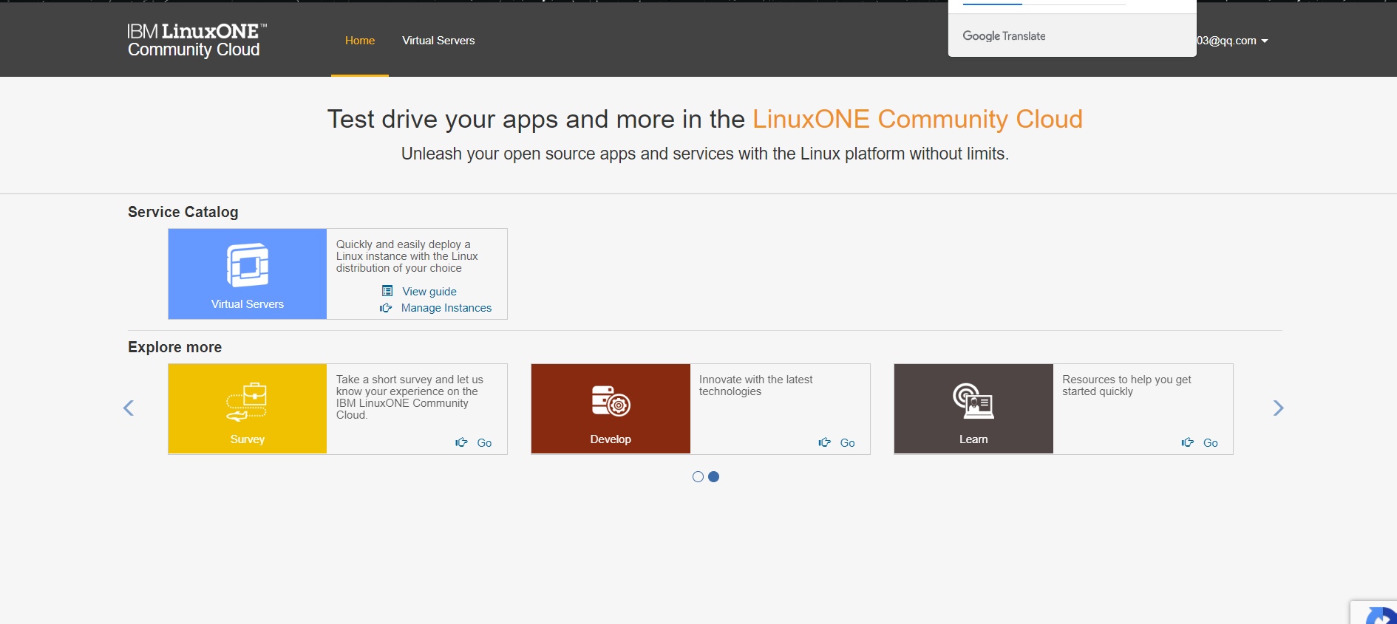This screenshot has width=1397, height=624.
Task: Show previous carousel items with left arrow
Action: click(129, 408)
